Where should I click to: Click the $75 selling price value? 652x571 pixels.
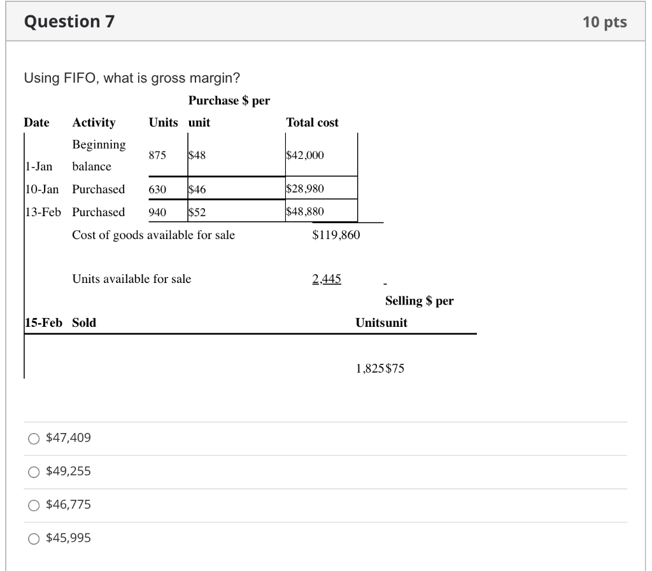[396, 368]
